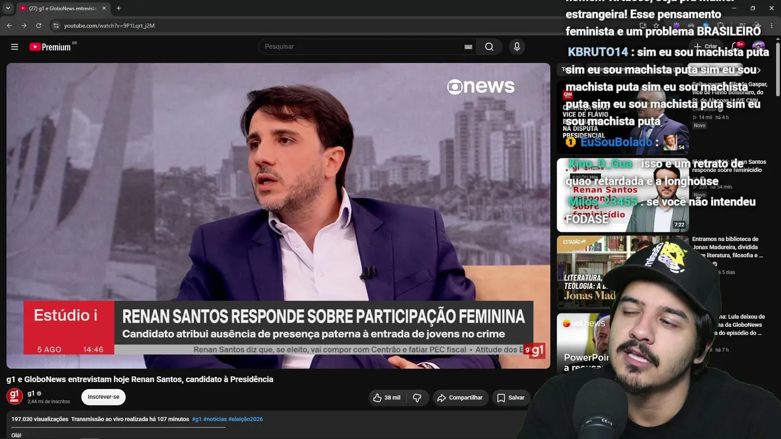Select the current browser tab '(27) g1 e GloboNews'

coord(63,9)
